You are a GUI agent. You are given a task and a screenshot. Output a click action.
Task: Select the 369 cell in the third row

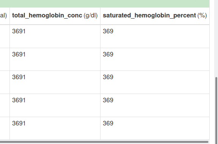[155, 82]
